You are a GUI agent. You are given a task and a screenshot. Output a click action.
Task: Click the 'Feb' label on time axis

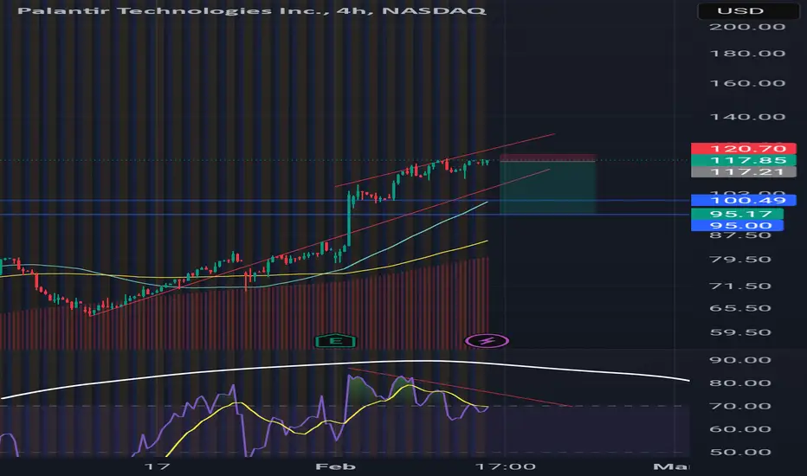[335, 466]
